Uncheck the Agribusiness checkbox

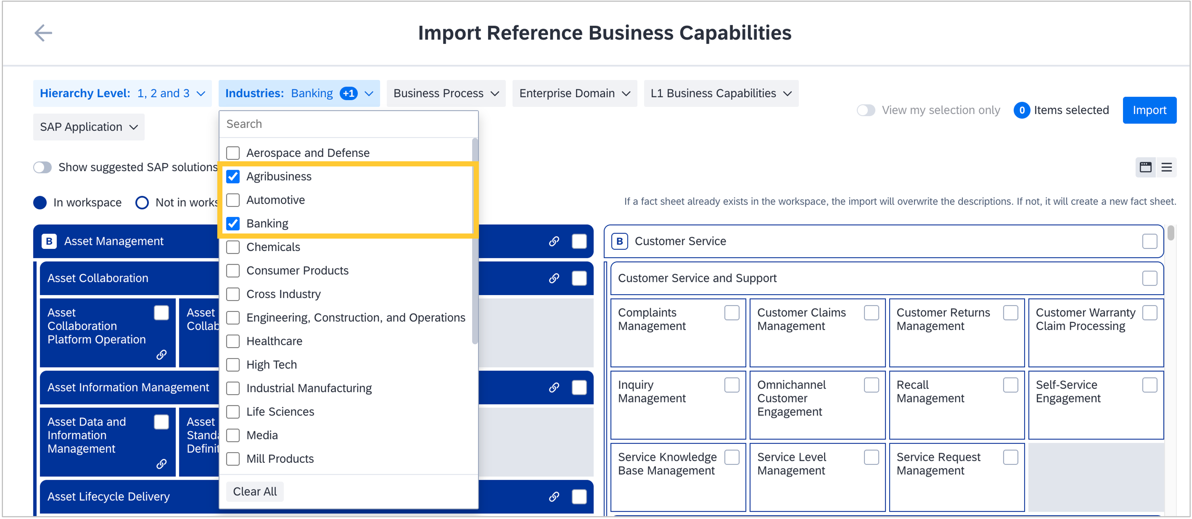(233, 177)
